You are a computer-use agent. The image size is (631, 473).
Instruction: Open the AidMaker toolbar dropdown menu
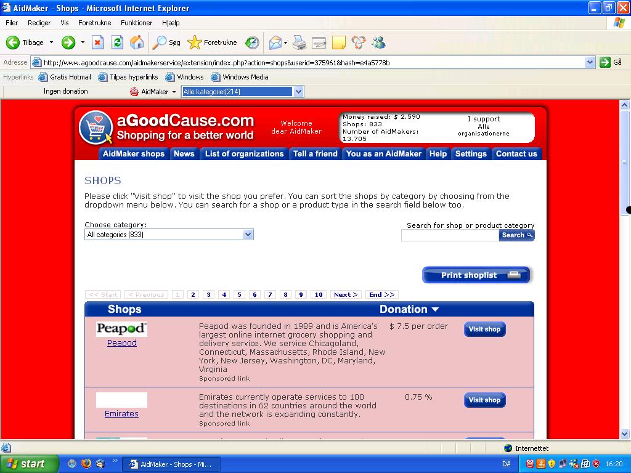pos(174,92)
